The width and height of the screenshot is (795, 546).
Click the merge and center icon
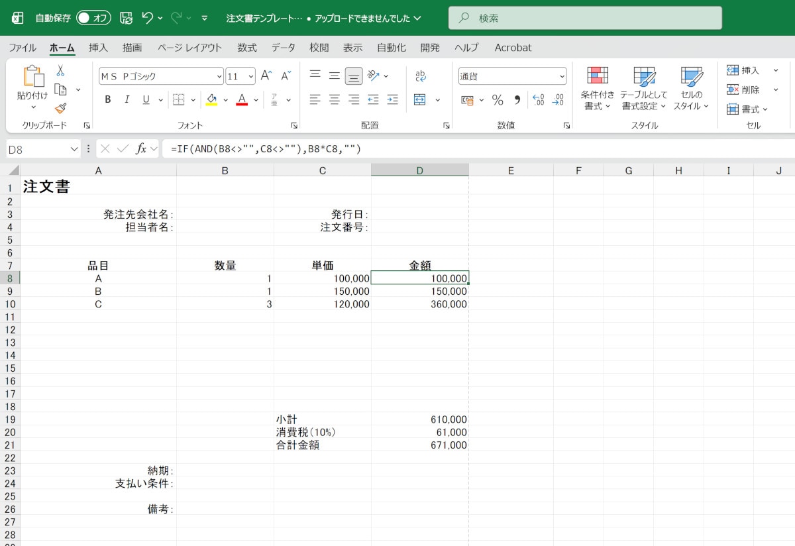coord(419,100)
